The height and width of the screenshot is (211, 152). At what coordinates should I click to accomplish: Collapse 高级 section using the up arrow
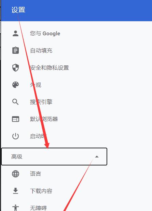[x=97, y=157]
